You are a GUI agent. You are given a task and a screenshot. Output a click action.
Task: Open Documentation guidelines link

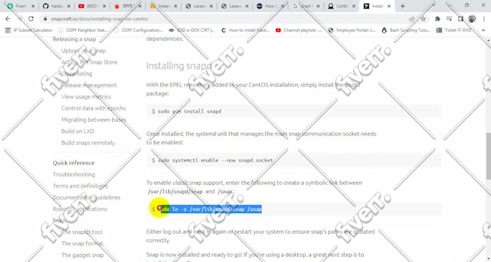pos(87,198)
